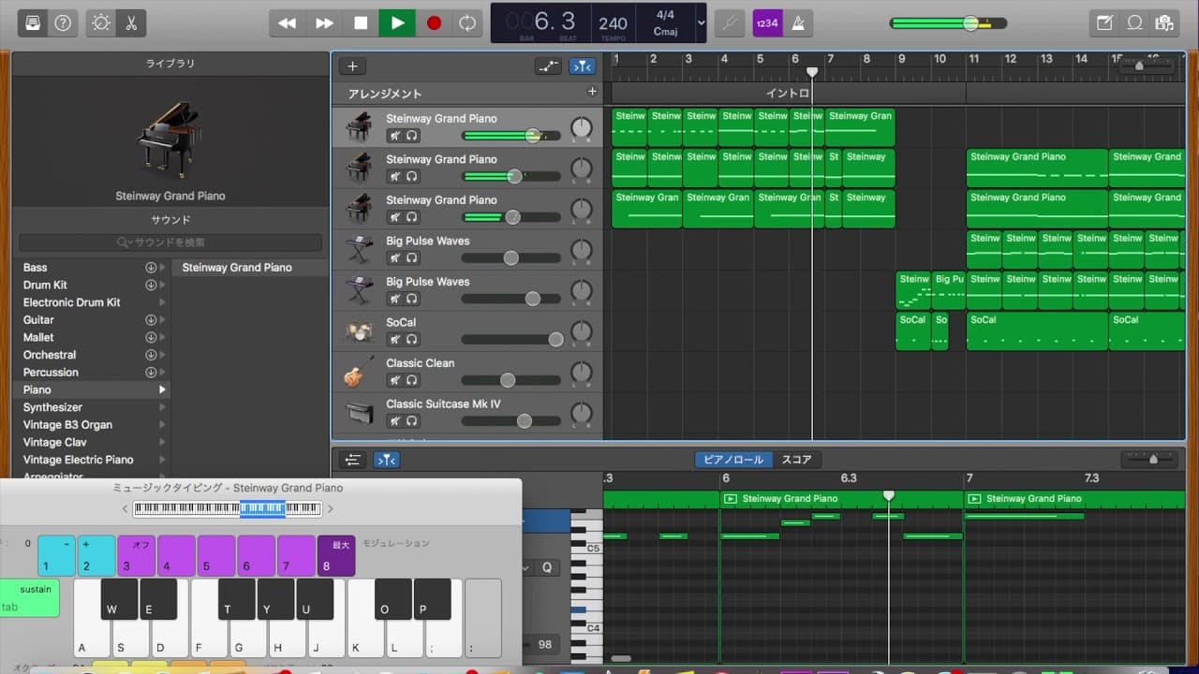
Task: Toggle the metronome click
Action: click(x=797, y=23)
